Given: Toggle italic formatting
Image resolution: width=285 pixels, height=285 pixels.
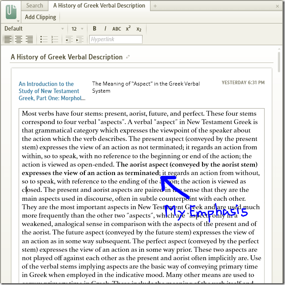Looking at the screenshot, I should pyautogui.click(x=105, y=29).
